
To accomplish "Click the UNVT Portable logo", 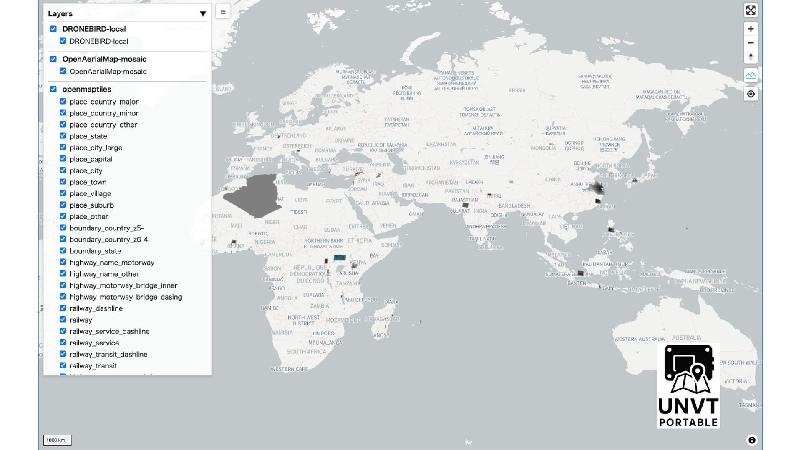I will 688,386.
